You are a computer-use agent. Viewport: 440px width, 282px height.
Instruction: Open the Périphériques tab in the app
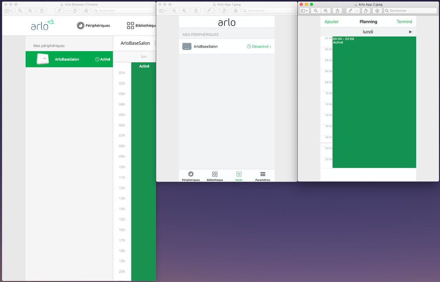pos(191,176)
